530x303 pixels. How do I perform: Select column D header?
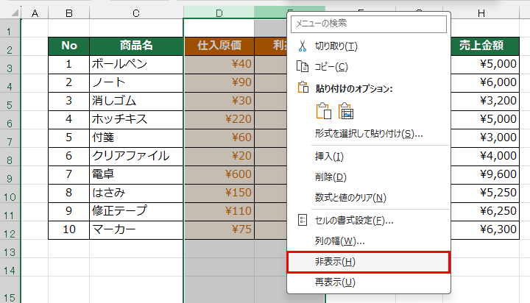[x=219, y=13]
